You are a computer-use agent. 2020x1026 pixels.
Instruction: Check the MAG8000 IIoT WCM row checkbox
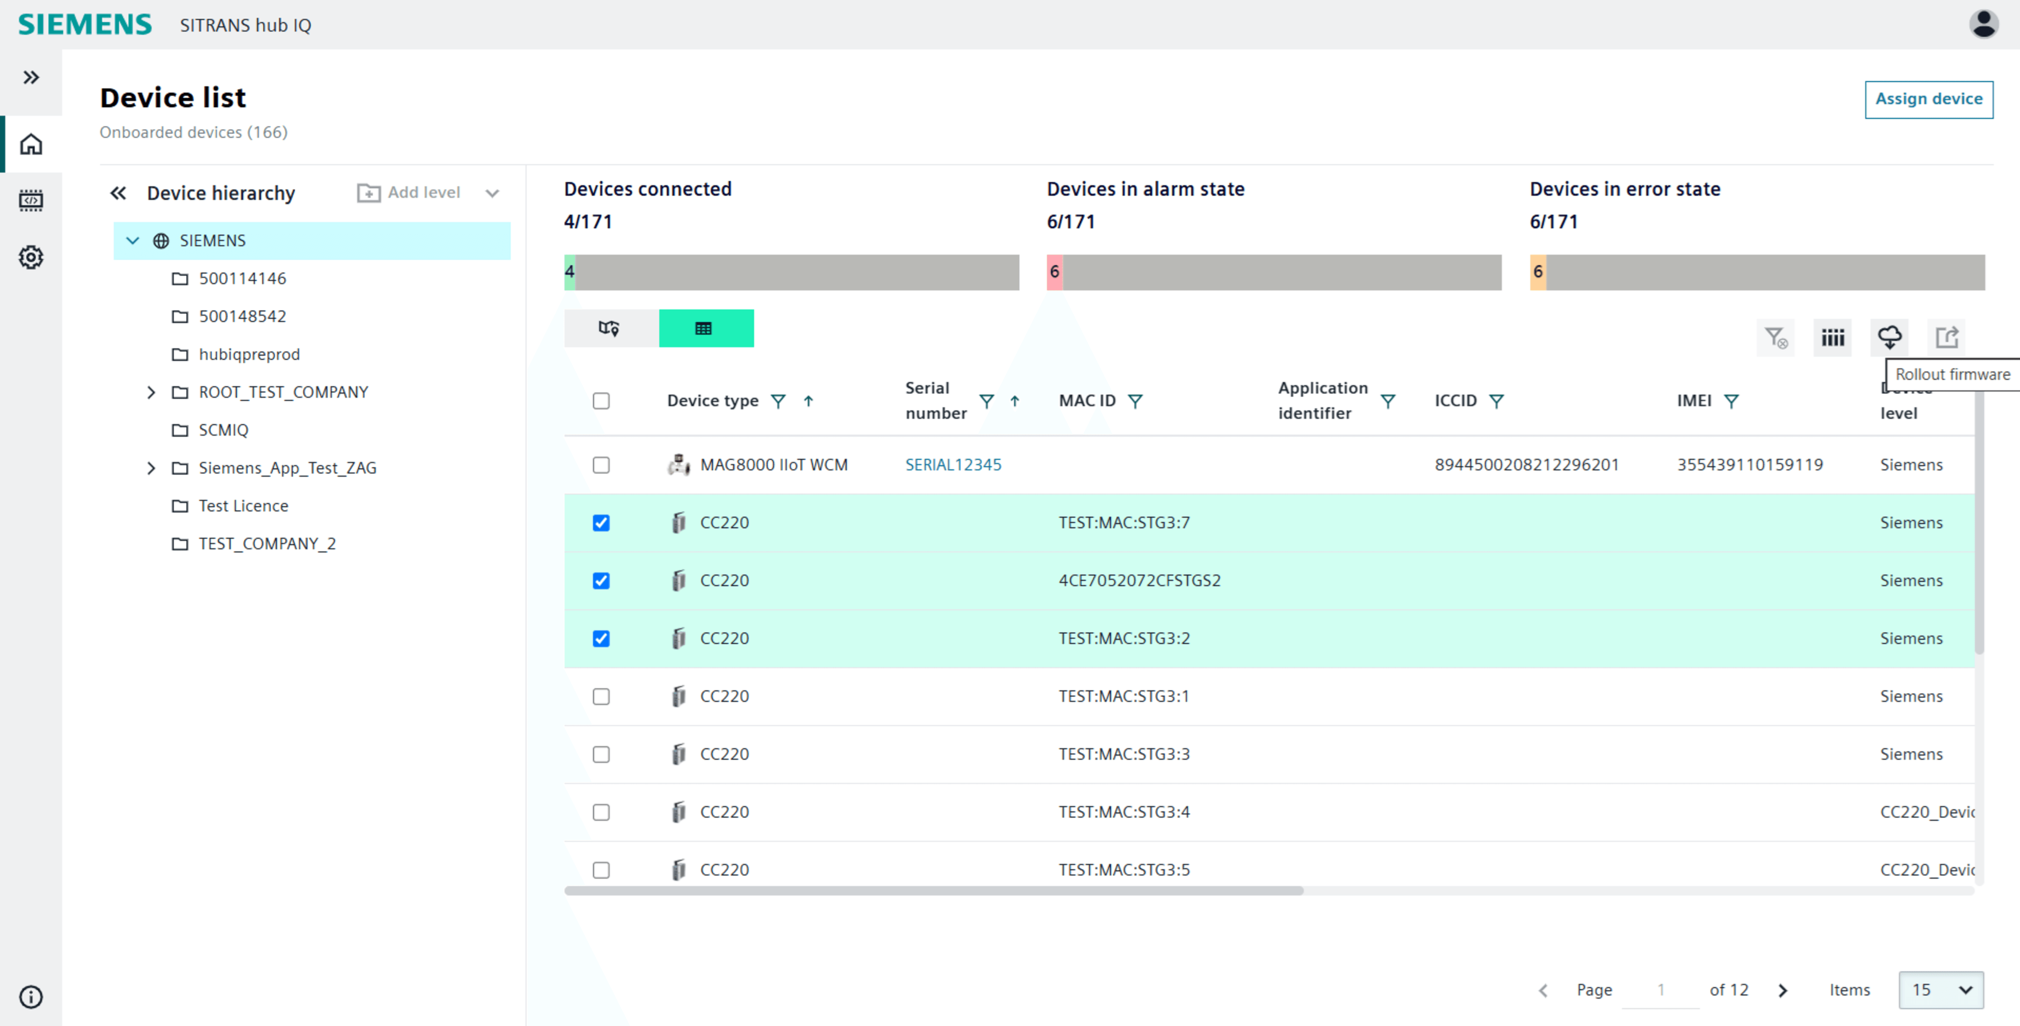[601, 466]
